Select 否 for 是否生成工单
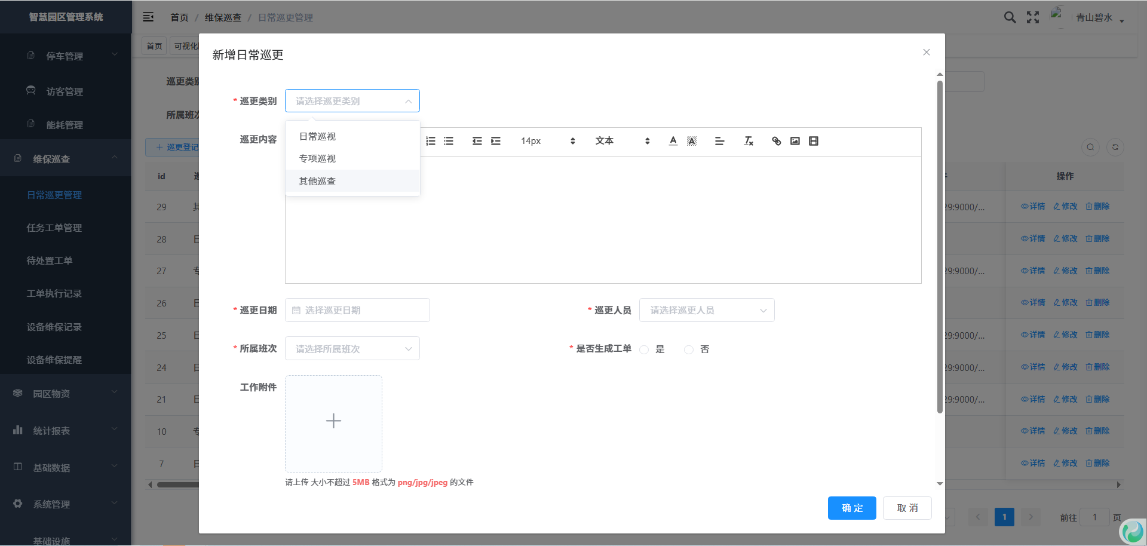Image resolution: width=1147 pixels, height=546 pixels. [689, 349]
